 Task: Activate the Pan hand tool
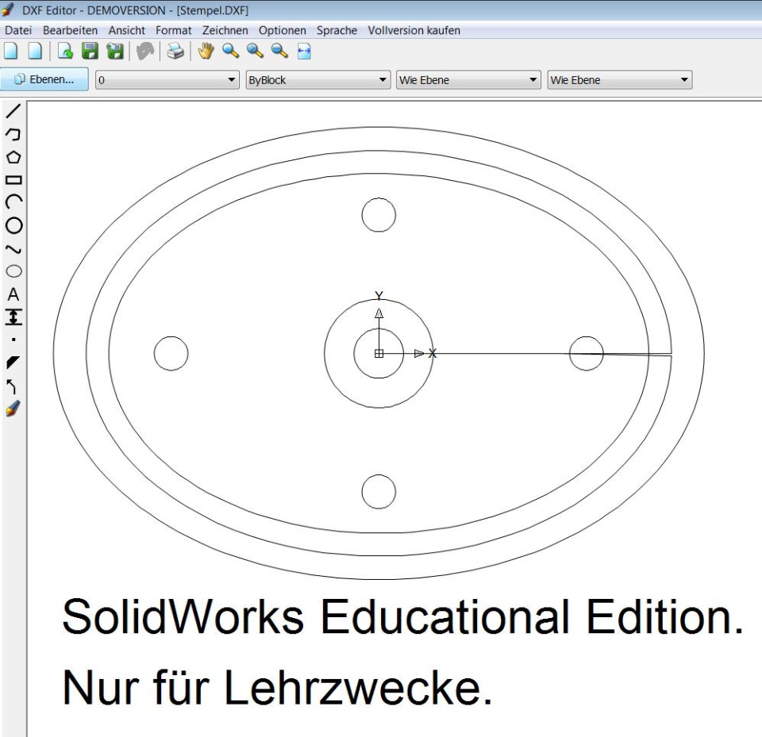(x=206, y=51)
